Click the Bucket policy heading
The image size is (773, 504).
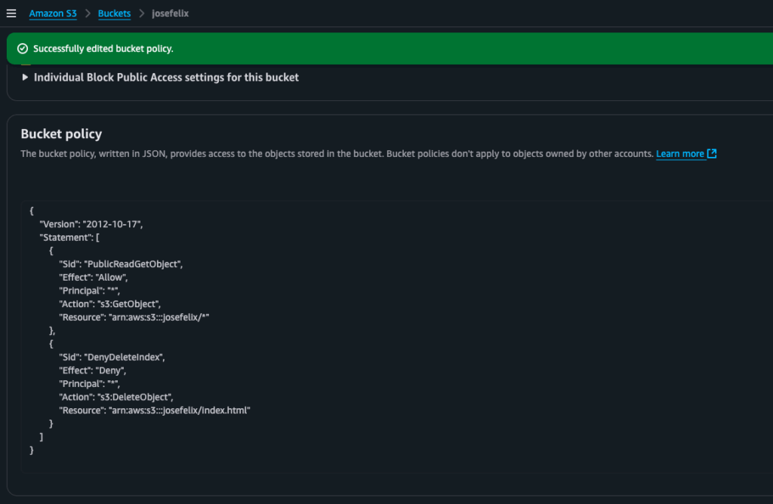tap(61, 134)
